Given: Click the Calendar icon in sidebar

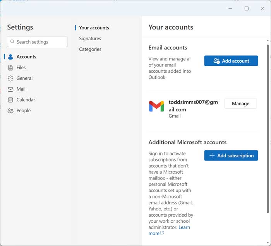Looking at the screenshot, I should coord(10,100).
